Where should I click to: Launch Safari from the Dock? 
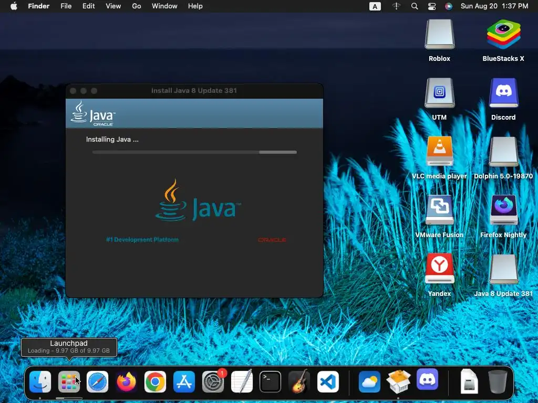pos(97,382)
